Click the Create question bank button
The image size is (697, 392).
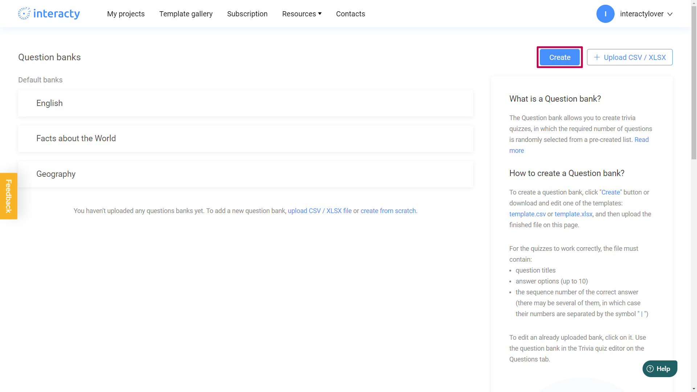tap(559, 57)
